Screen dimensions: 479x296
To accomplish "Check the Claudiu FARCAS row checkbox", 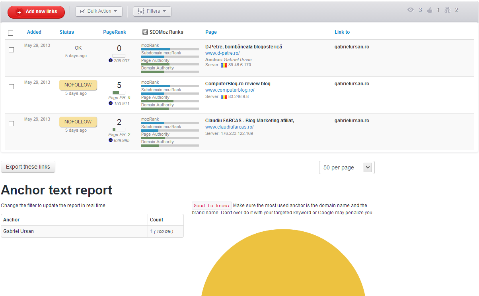I will 12,123.
